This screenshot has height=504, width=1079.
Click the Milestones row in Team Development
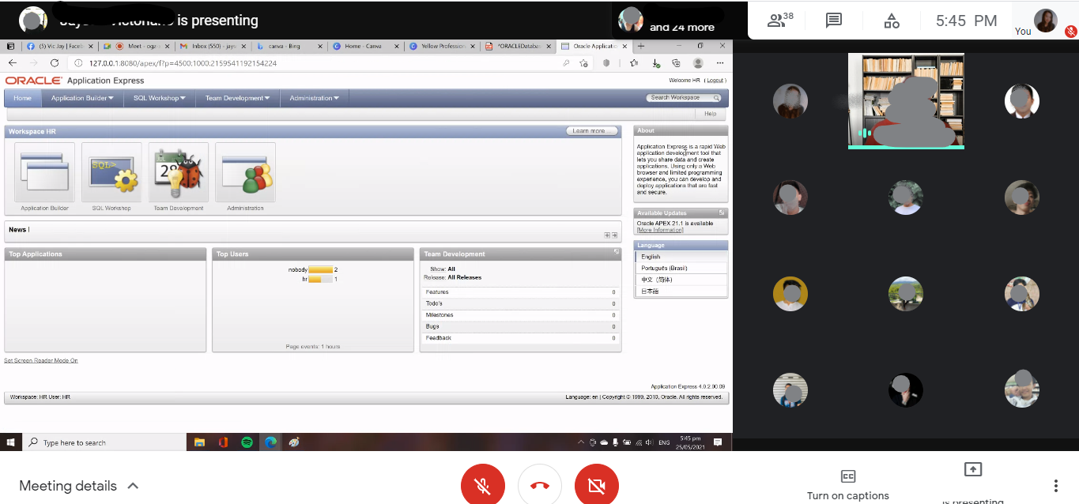(520, 315)
